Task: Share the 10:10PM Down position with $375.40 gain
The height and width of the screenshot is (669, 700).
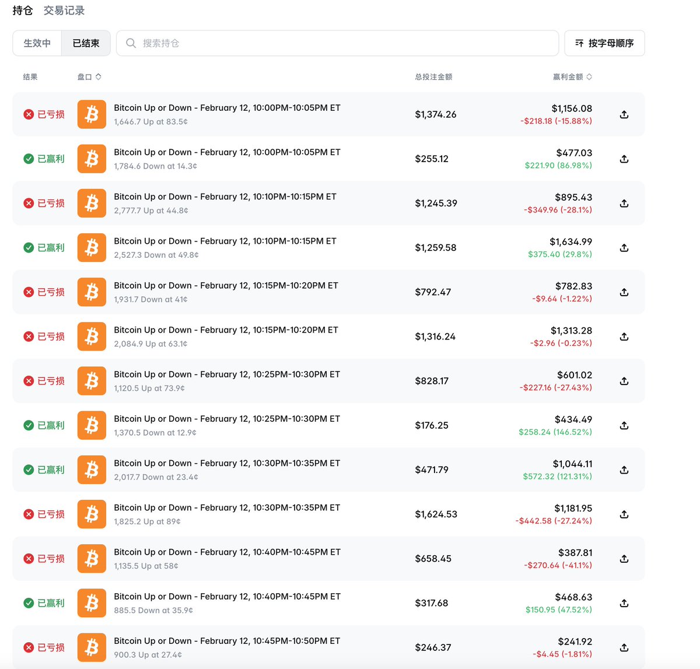Action: point(624,248)
